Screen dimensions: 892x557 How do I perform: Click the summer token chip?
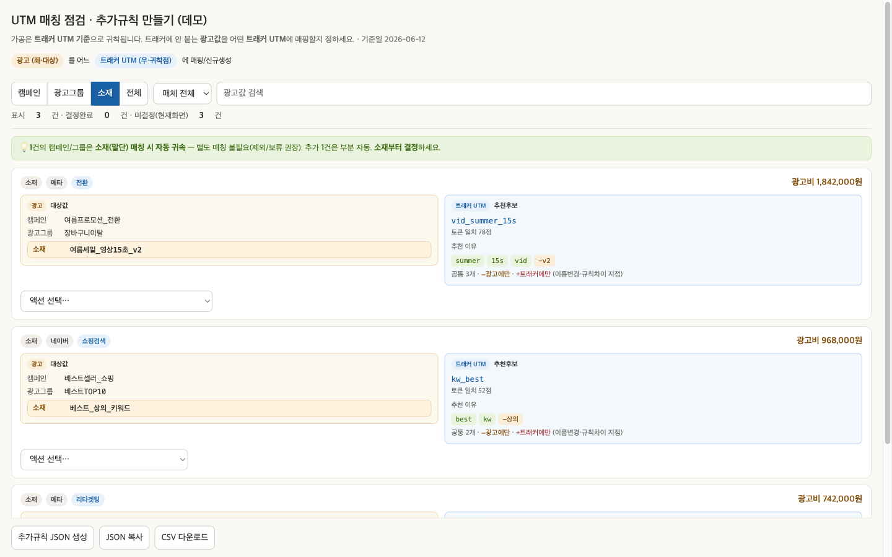click(468, 261)
